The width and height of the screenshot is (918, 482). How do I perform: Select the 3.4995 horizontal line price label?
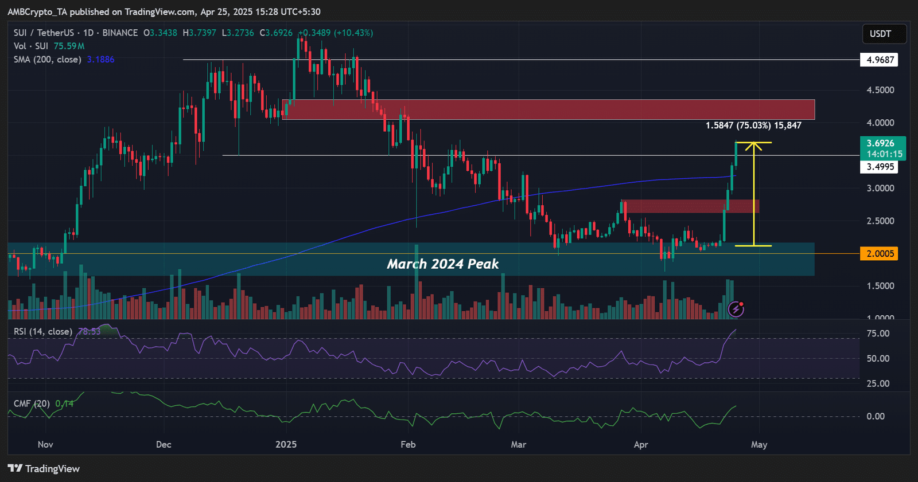tap(880, 167)
